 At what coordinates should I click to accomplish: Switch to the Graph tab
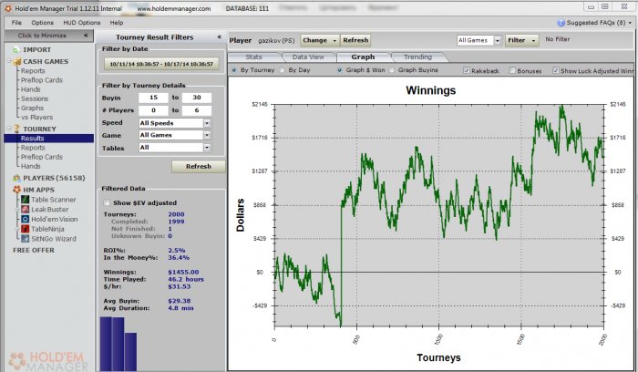click(363, 57)
